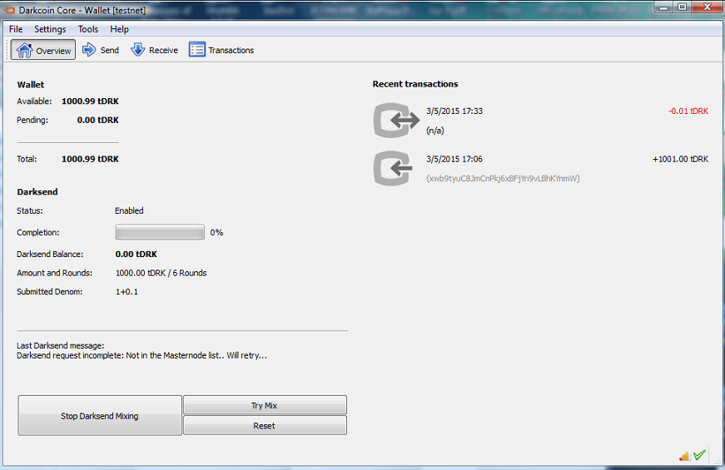
Task: Select the +1001.00 tDRK transaction amount
Action: (x=680, y=159)
